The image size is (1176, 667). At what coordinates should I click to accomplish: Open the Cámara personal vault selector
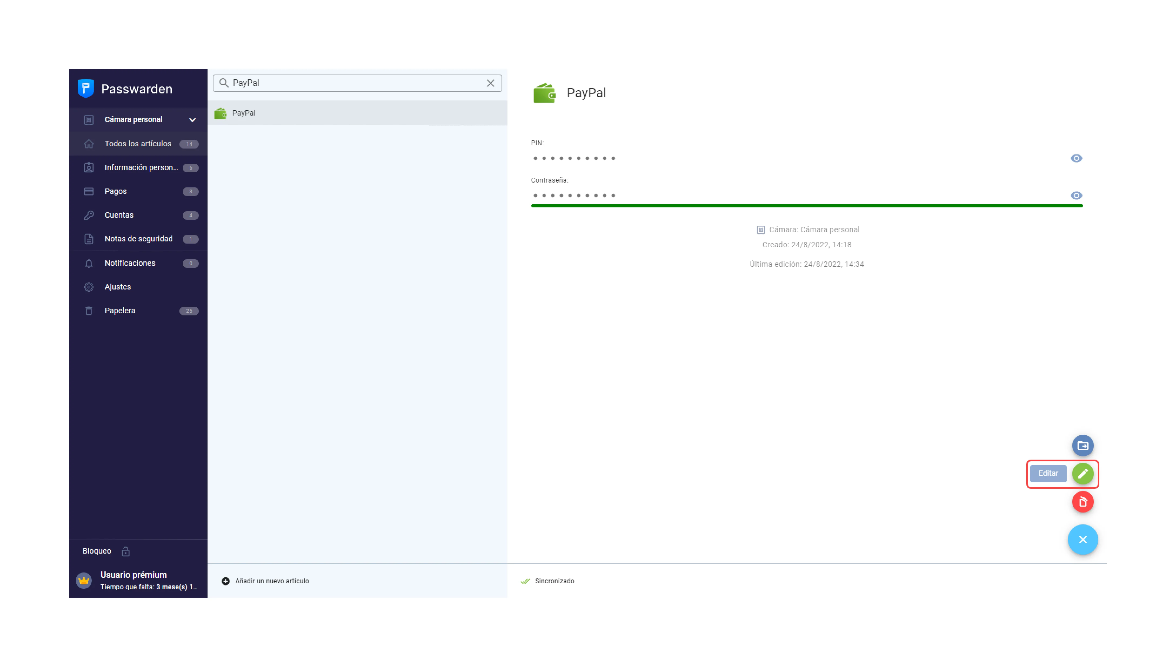(x=133, y=120)
